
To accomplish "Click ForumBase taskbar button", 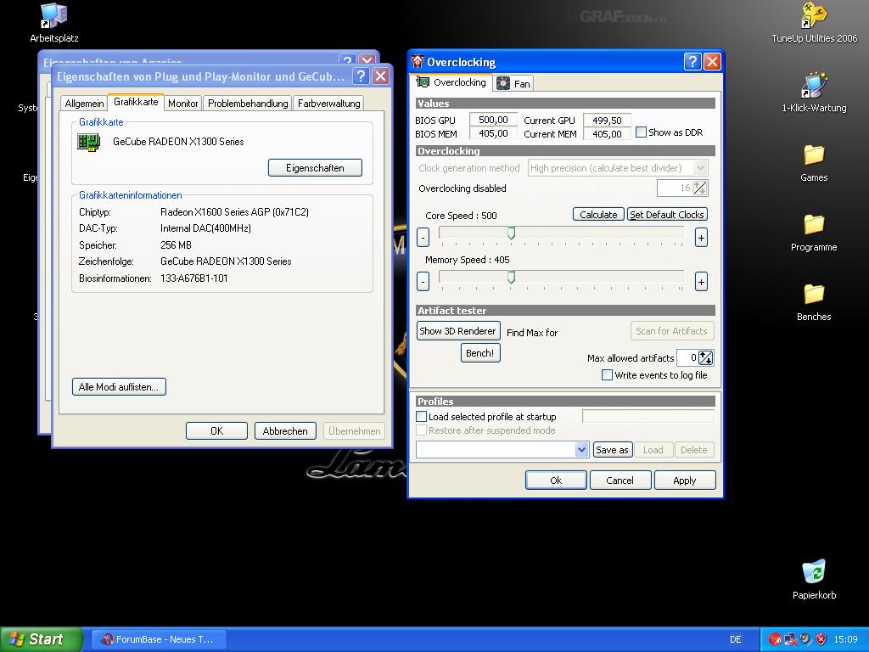I will click(159, 639).
